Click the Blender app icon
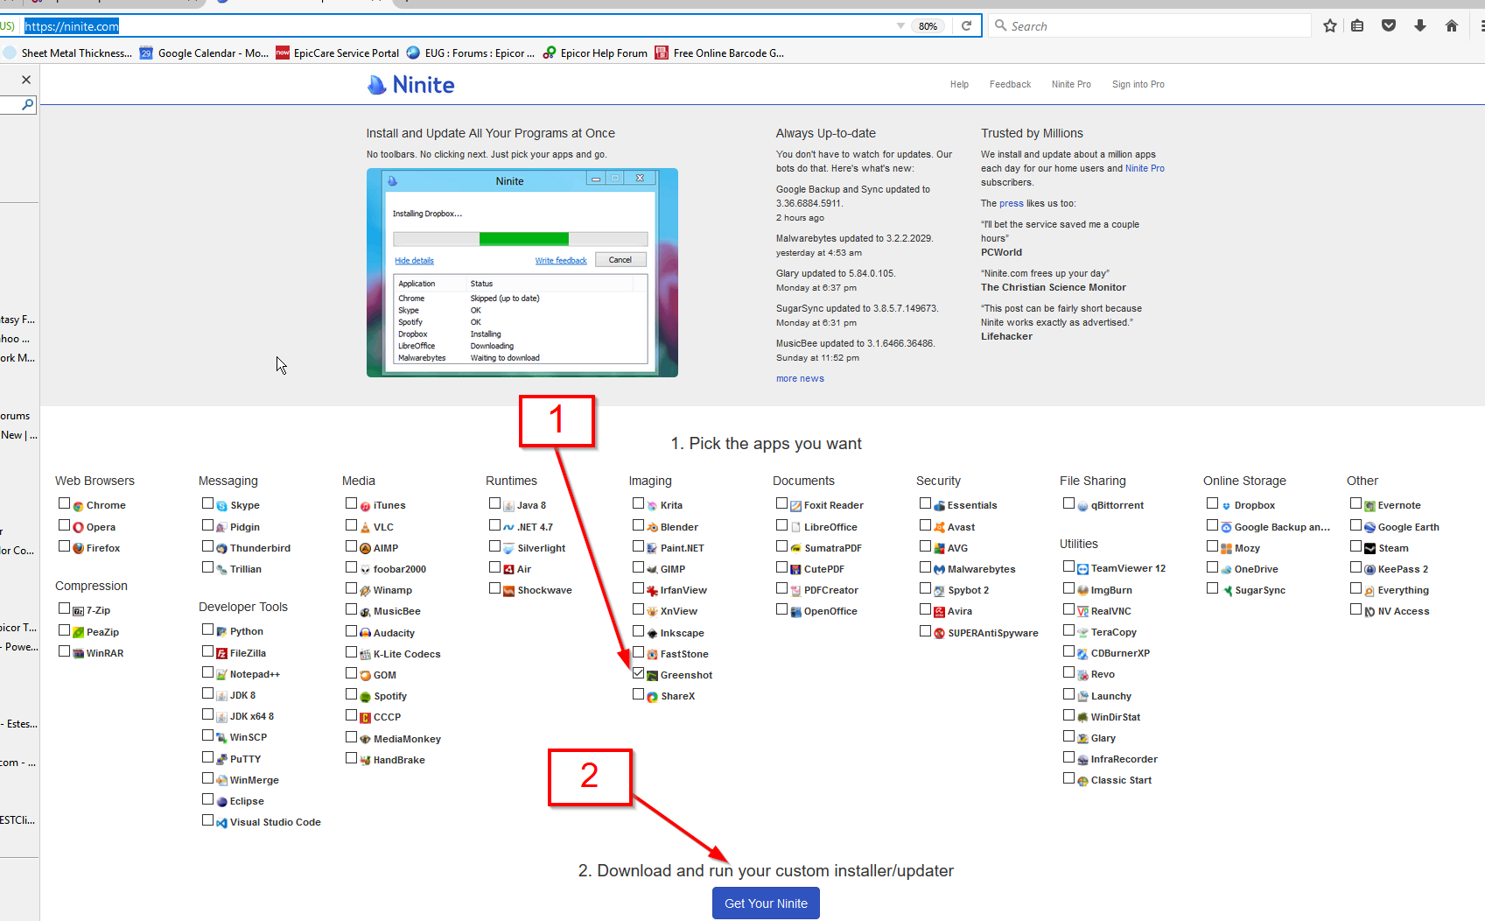 pyautogui.click(x=653, y=527)
